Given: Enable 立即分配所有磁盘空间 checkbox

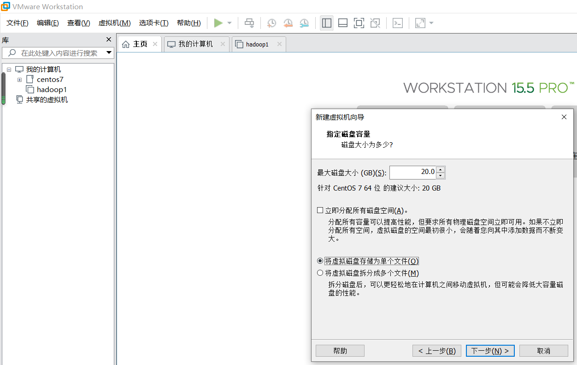Looking at the screenshot, I should tap(320, 210).
